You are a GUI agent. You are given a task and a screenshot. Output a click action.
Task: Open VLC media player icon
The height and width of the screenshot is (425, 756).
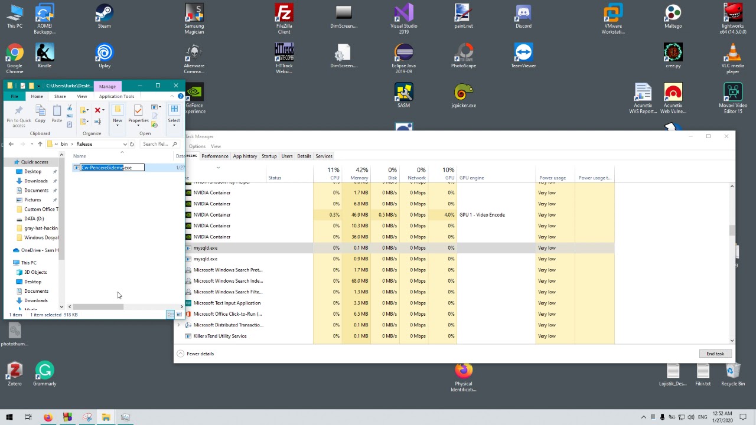click(733, 59)
